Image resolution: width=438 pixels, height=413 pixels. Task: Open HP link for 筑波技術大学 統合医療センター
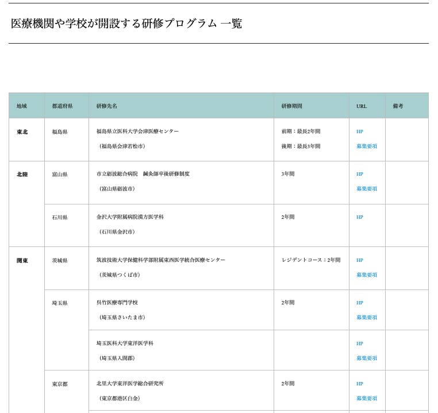click(359, 260)
